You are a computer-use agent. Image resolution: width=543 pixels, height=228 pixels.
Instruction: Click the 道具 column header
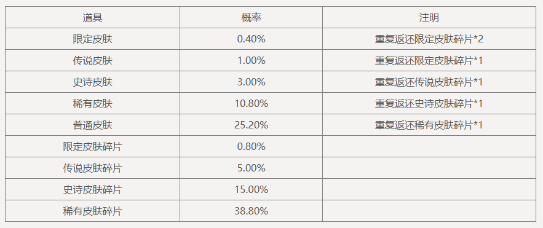tap(92, 17)
